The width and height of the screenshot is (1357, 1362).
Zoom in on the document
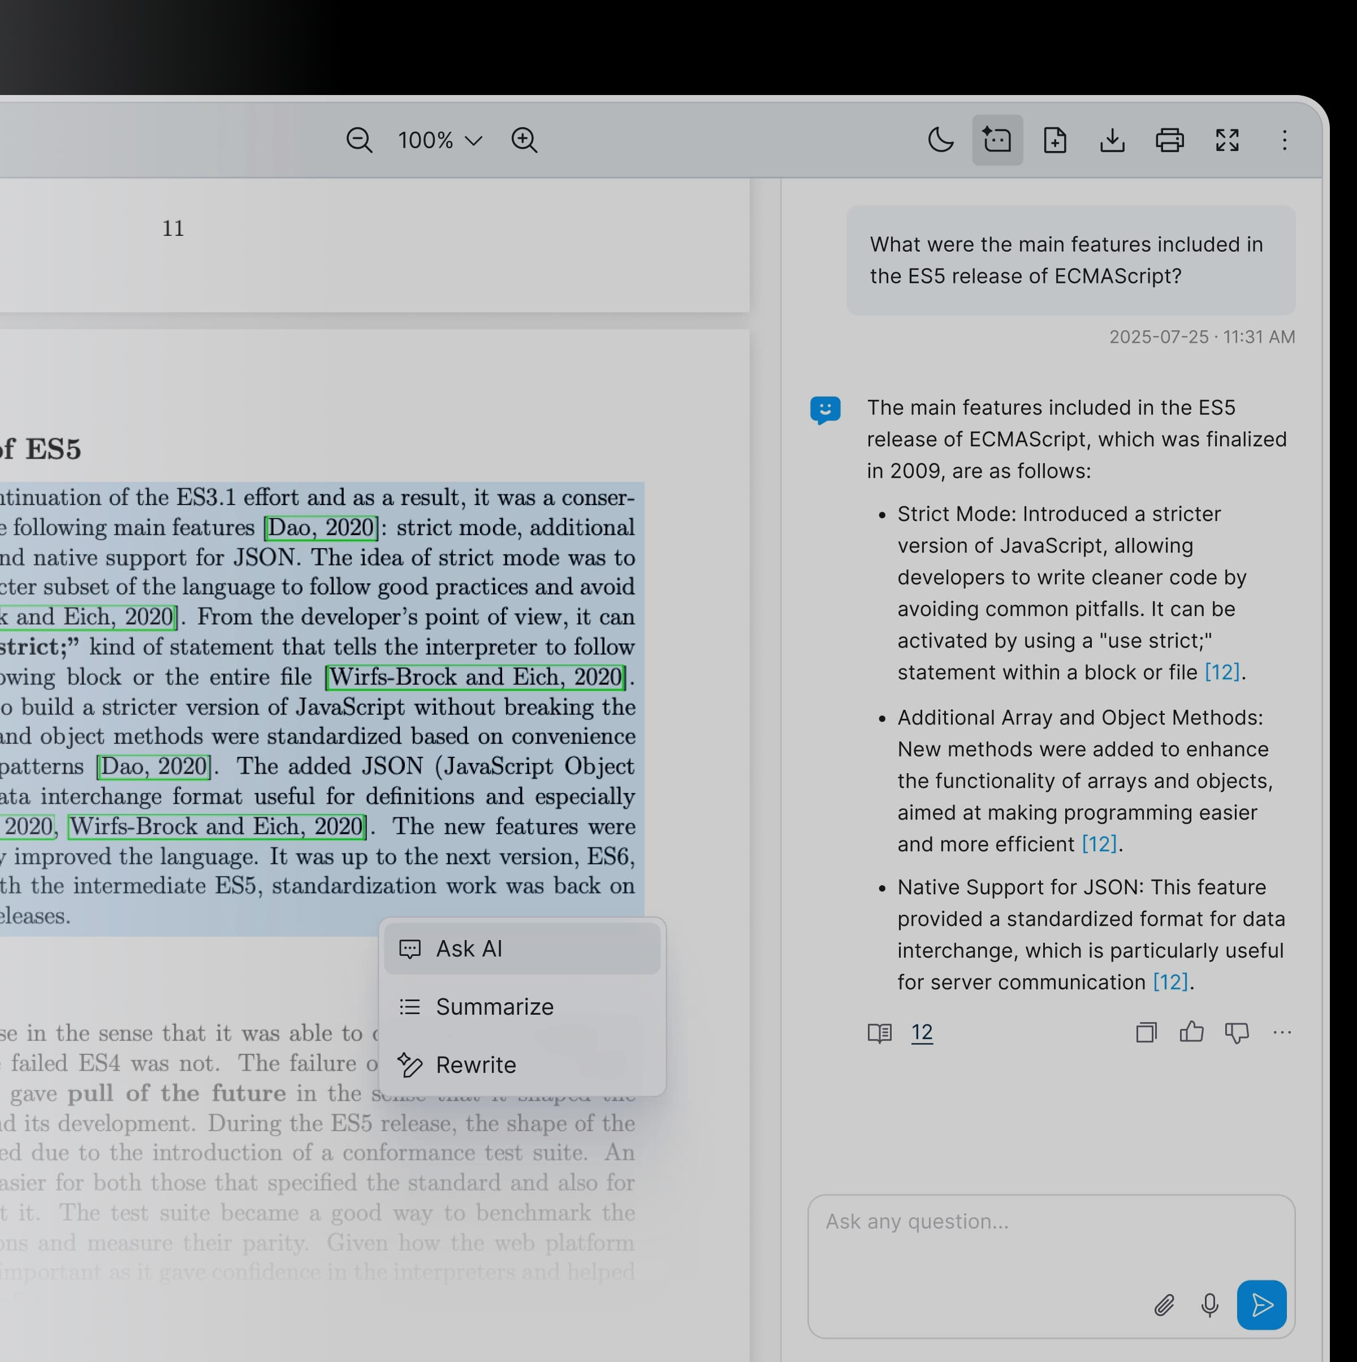point(524,140)
